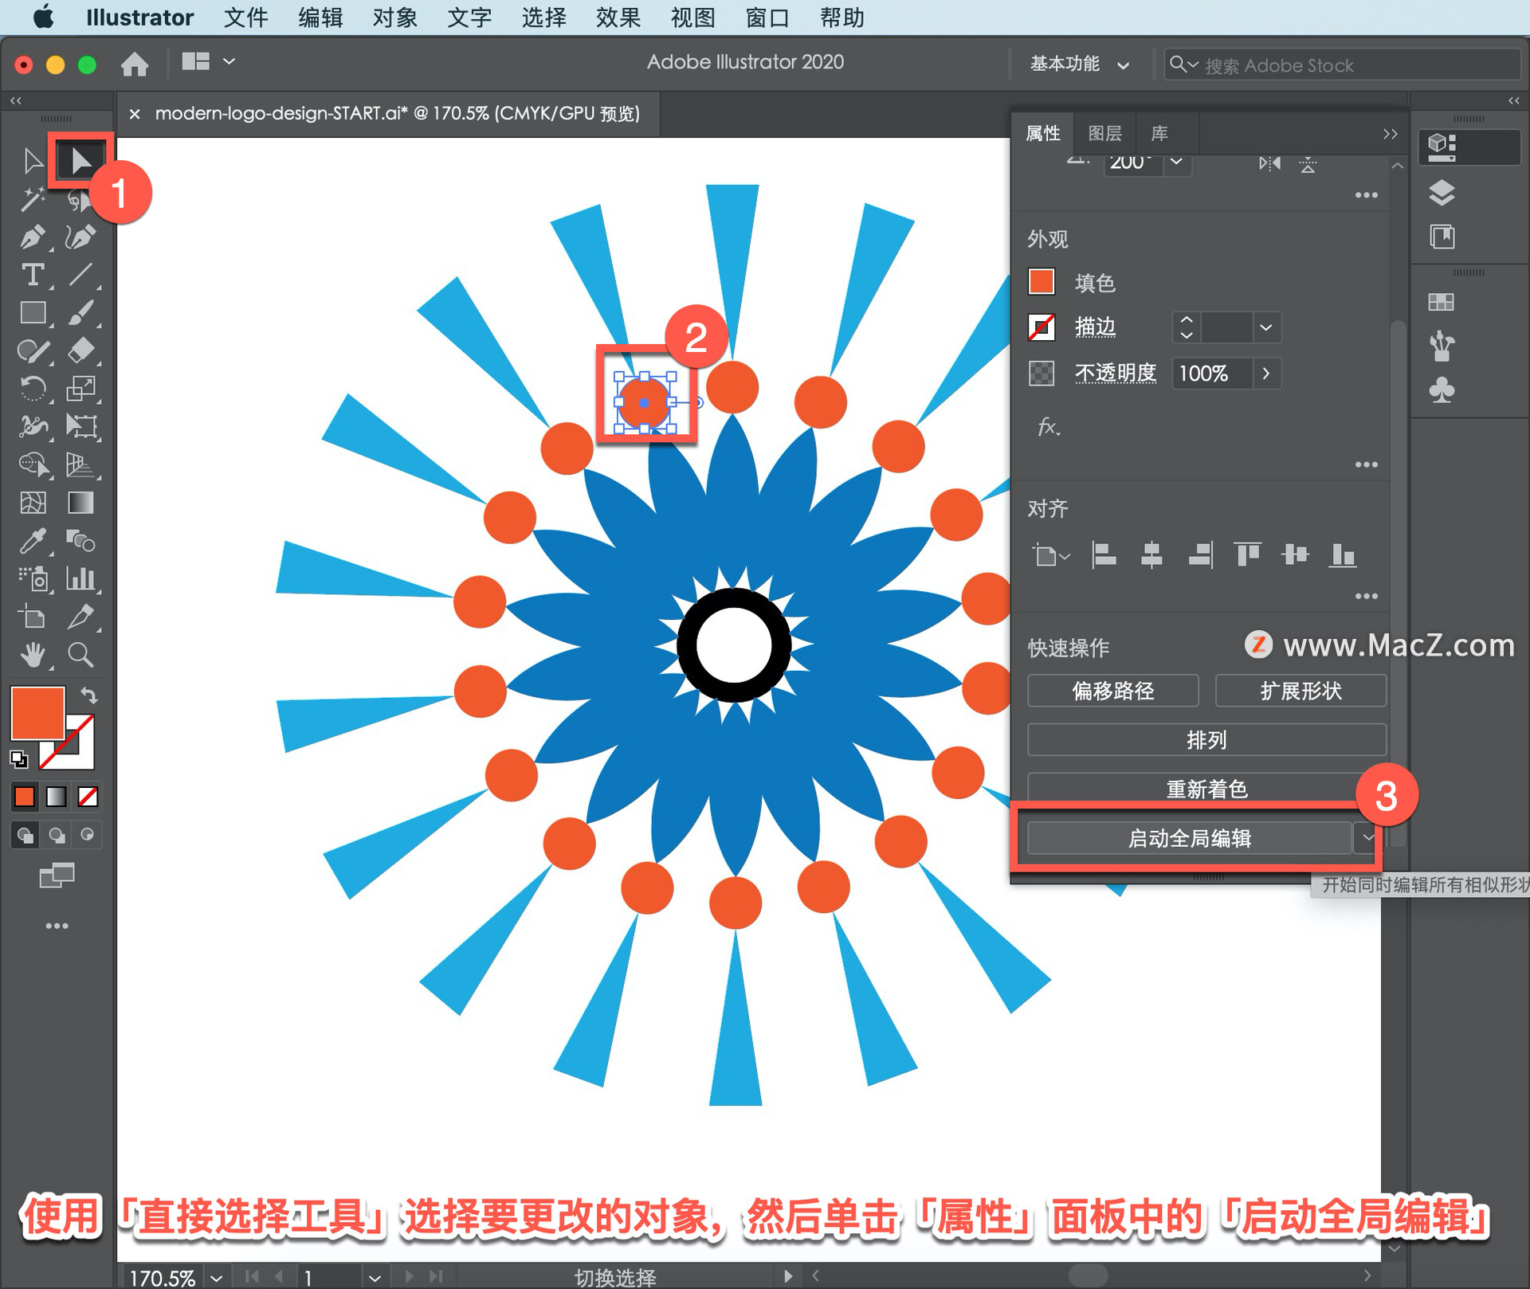Screen dimensions: 1530x1289
Task: Select the Paintbrush tool
Action: [80, 312]
